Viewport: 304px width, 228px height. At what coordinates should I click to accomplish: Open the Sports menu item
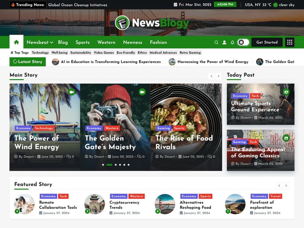click(82, 42)
